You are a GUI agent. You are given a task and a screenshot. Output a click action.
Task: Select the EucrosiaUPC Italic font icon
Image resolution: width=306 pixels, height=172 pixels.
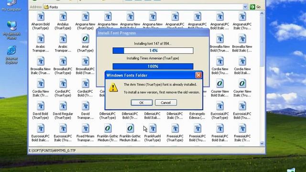point(63,129)
